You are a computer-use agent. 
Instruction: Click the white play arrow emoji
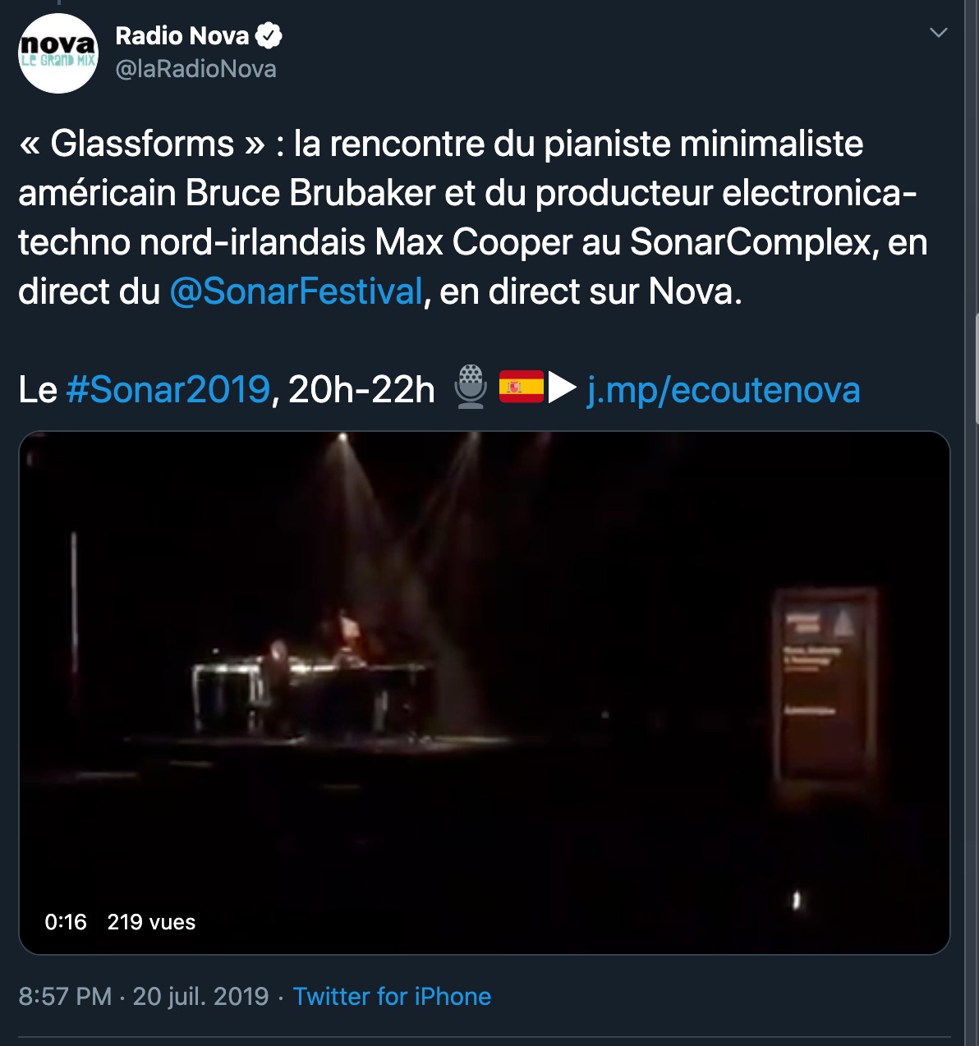[563, 388]
